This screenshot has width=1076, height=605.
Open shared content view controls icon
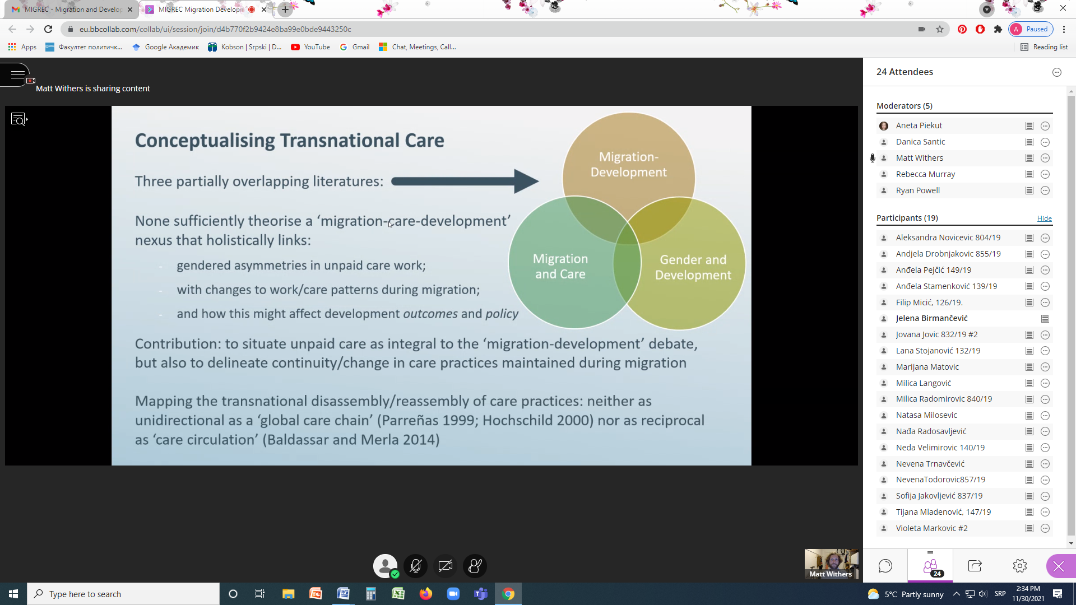click(19, 119)
